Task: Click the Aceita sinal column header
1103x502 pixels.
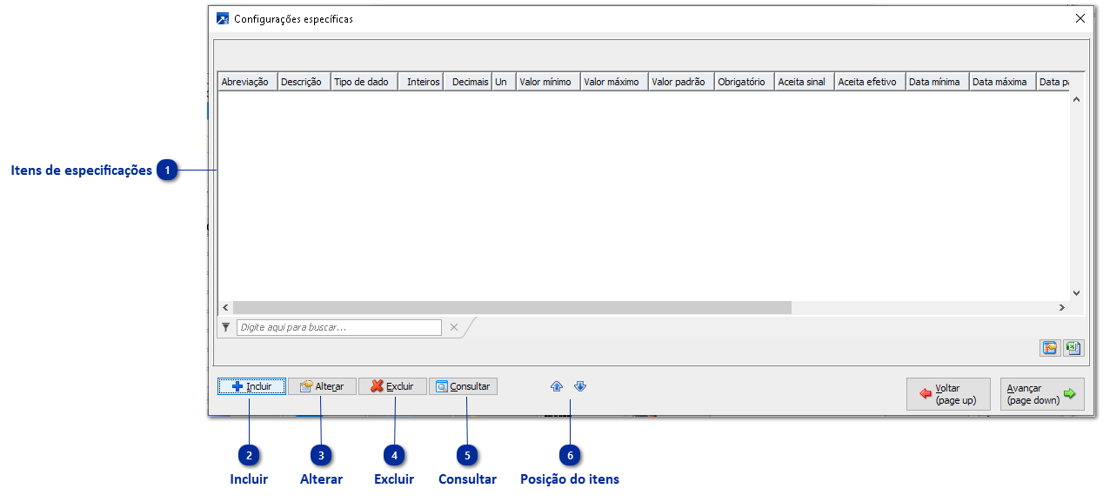Action: click(x=805, y=82)
